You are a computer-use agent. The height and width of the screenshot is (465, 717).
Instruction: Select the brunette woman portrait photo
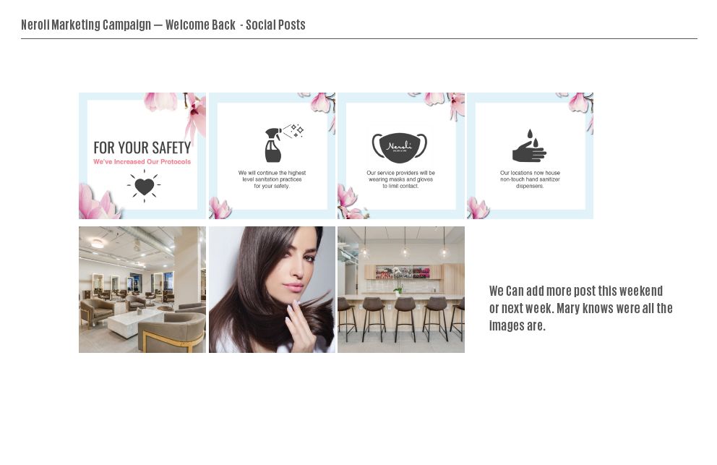point(272,289)
